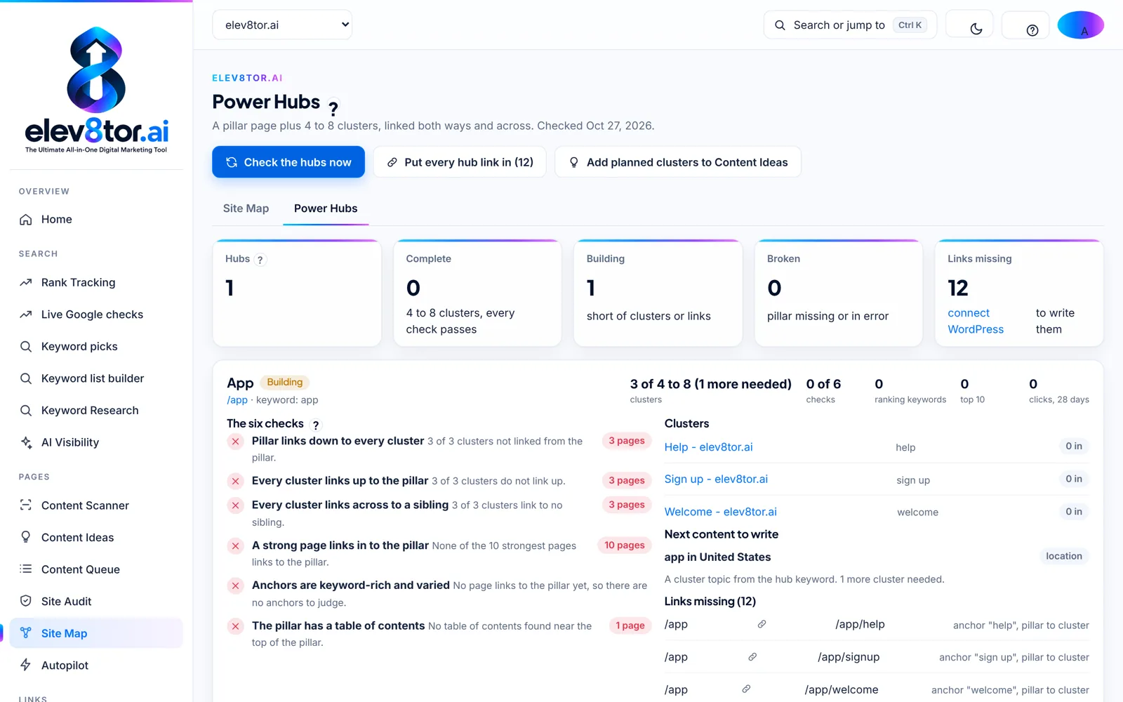Open Content Queue
The height and width of the screenshot is (702, 1123).
click(x=96, y=569)
